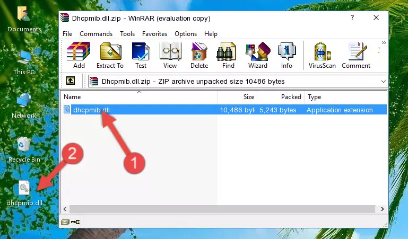This screenshot has width=408, height=239.
Task: Select the Documents desktop icon
Action: pyautogui.click(x=24, y=19)
